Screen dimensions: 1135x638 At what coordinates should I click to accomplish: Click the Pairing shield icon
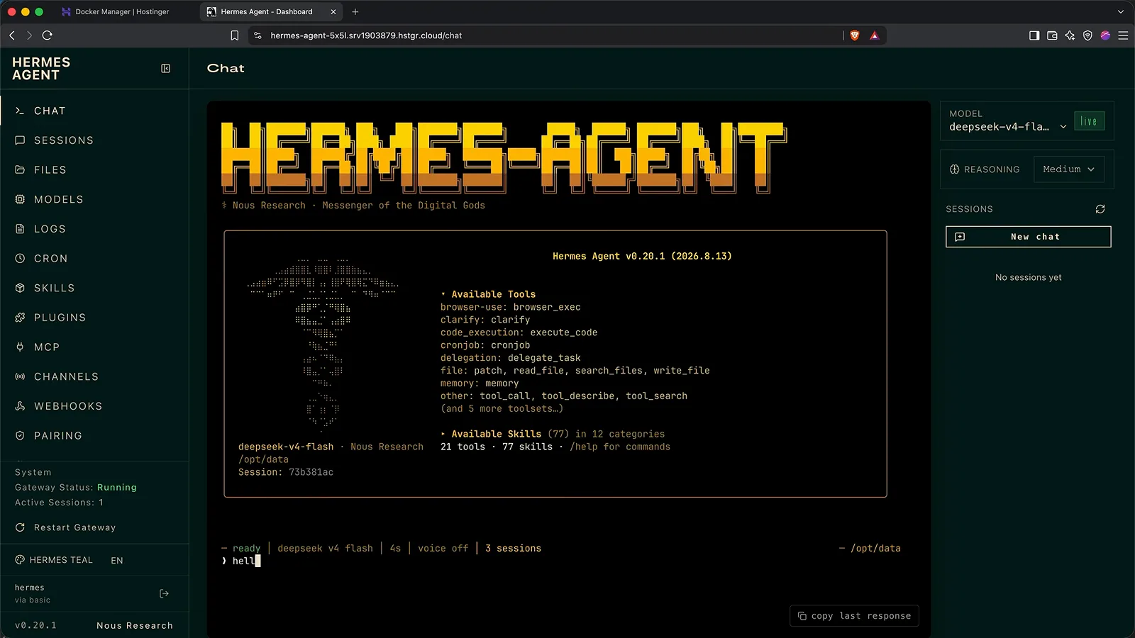click(x=20, y=436)
